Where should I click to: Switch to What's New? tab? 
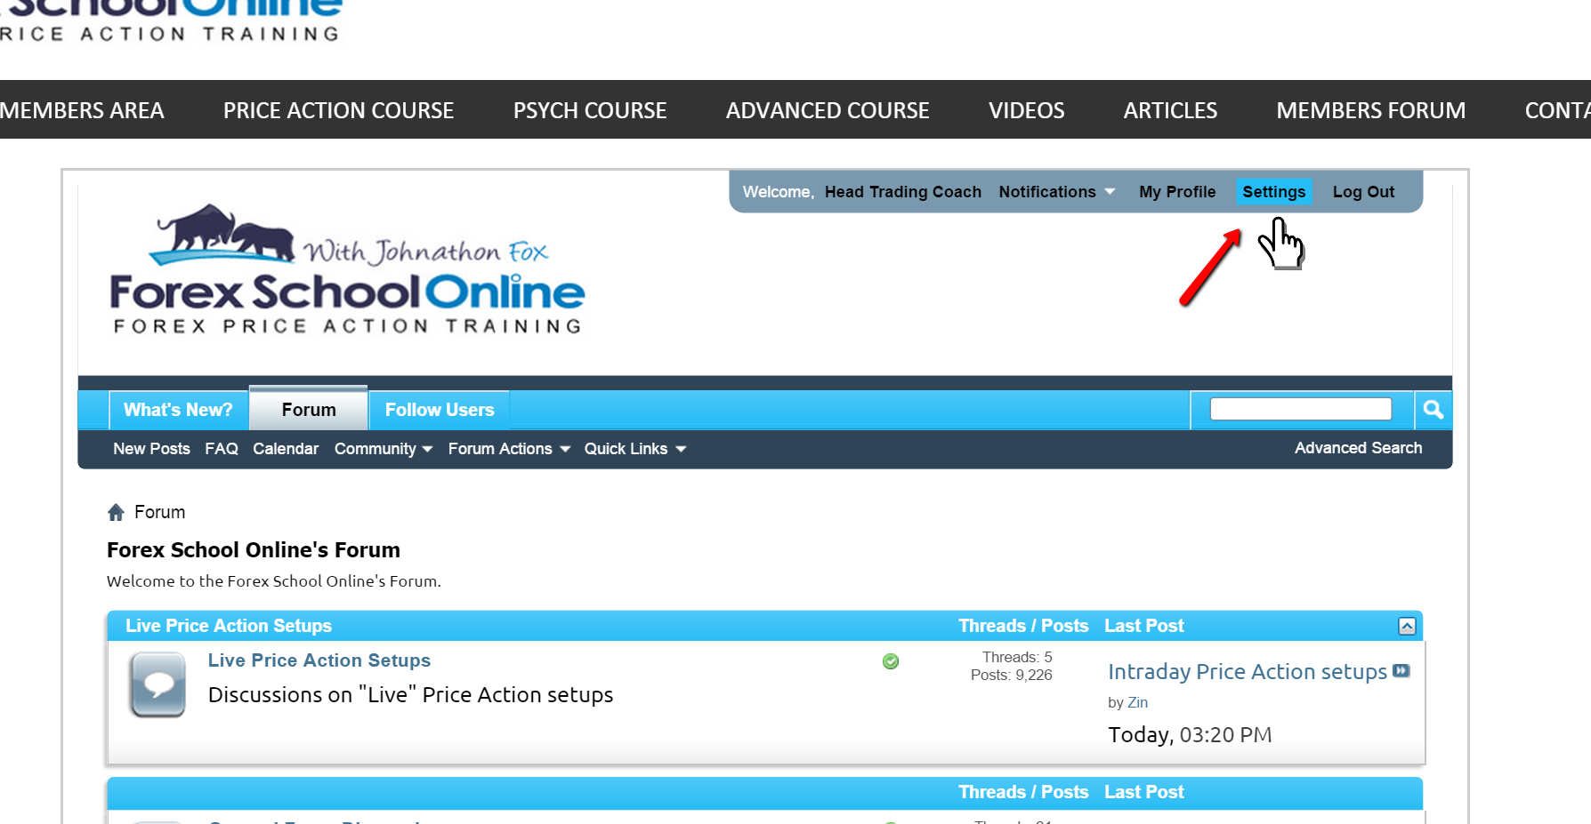click(x=178, y=410)
